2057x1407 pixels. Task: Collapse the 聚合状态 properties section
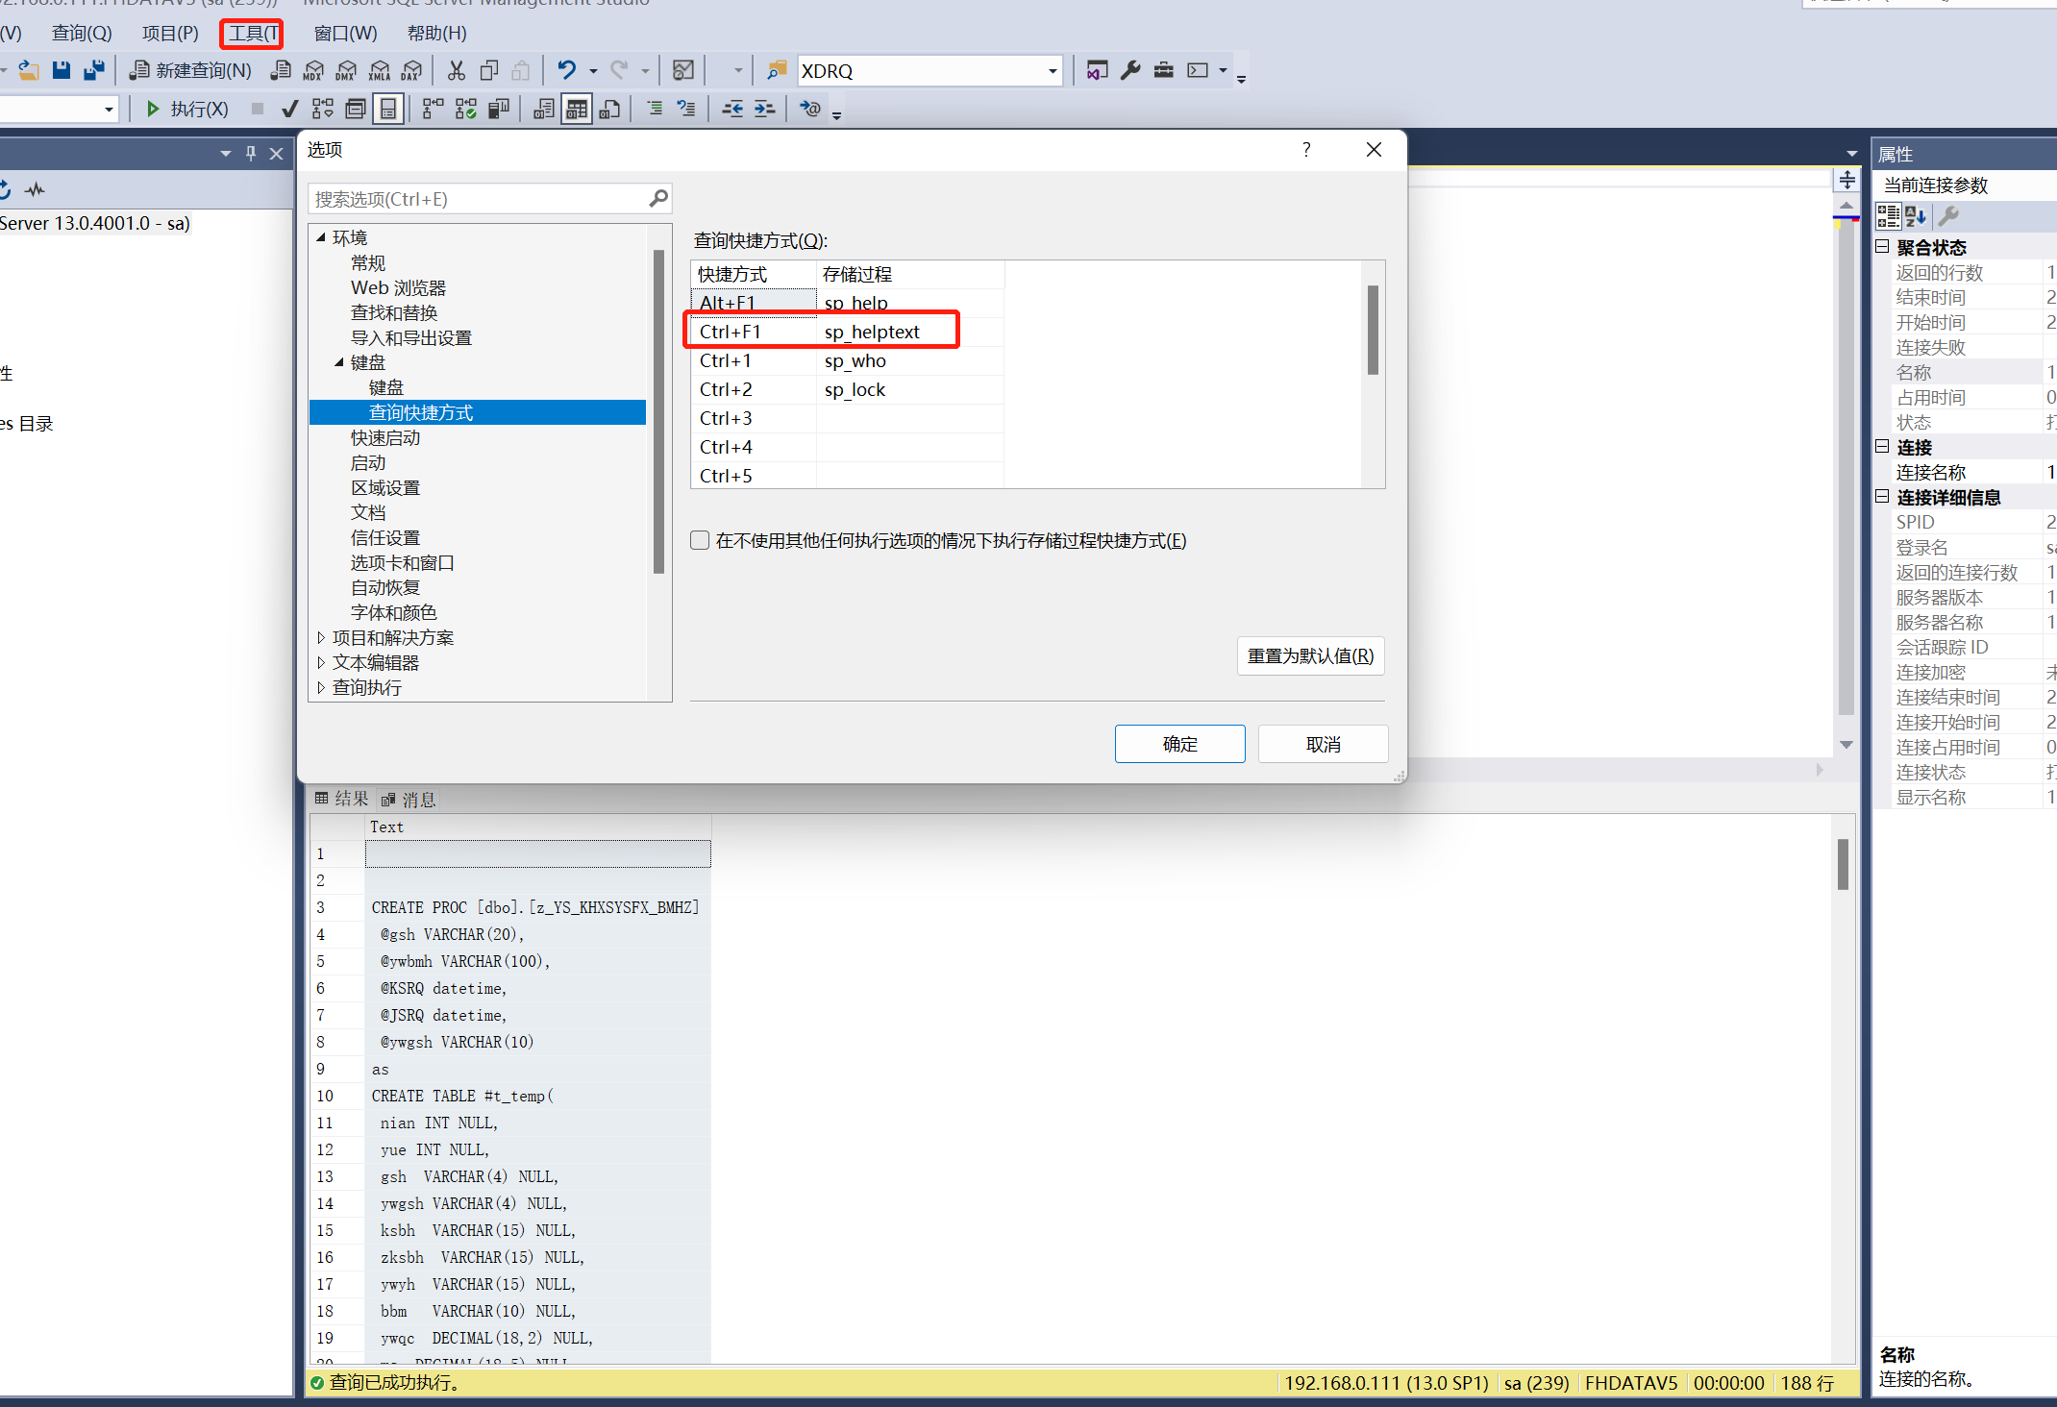point(1882,247)
